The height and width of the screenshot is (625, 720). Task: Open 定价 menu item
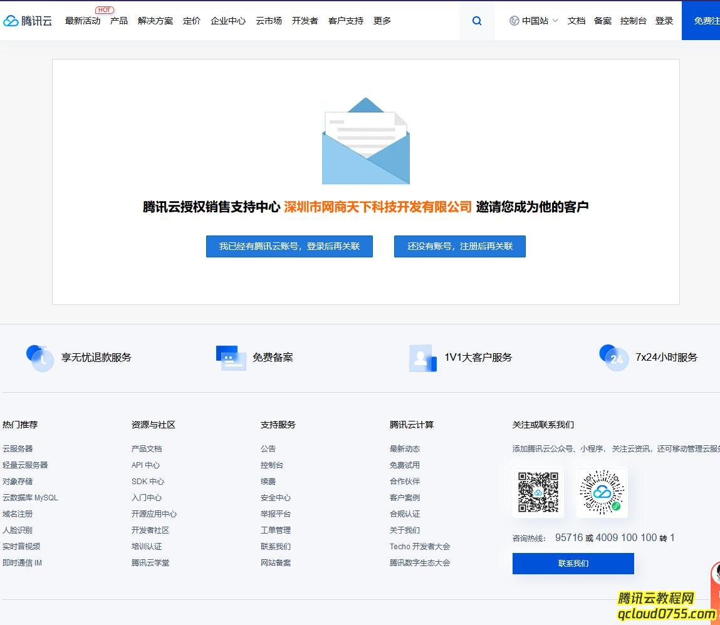click(x=192, y=21)
